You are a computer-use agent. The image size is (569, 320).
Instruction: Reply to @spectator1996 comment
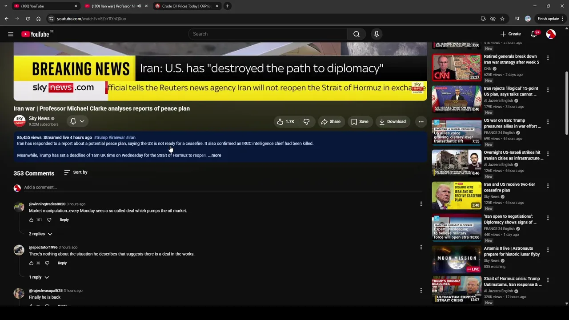[x=62, y=263]
